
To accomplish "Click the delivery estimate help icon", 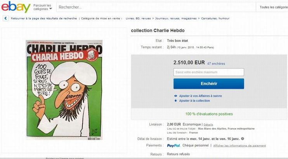I will [243, 138].
